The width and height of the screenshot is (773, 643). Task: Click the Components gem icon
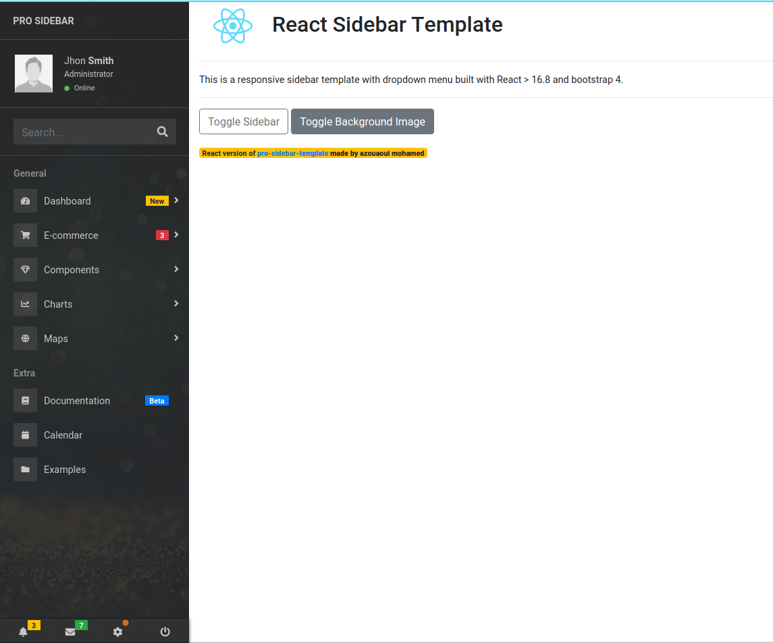[25, 269]
